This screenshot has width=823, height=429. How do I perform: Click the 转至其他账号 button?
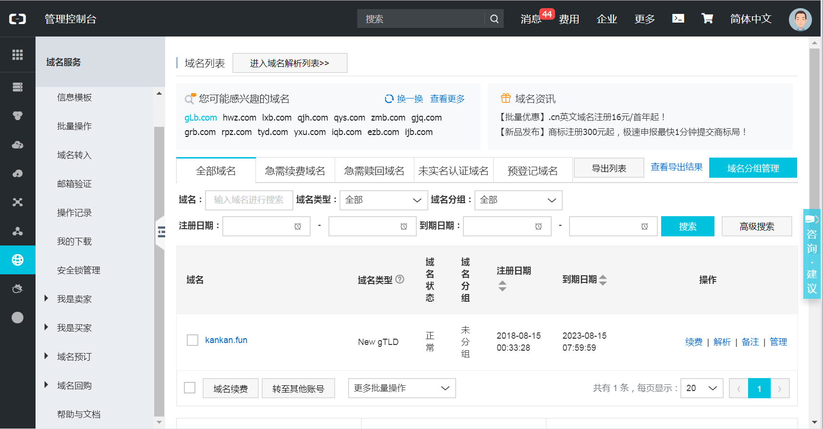coord(298,388)
